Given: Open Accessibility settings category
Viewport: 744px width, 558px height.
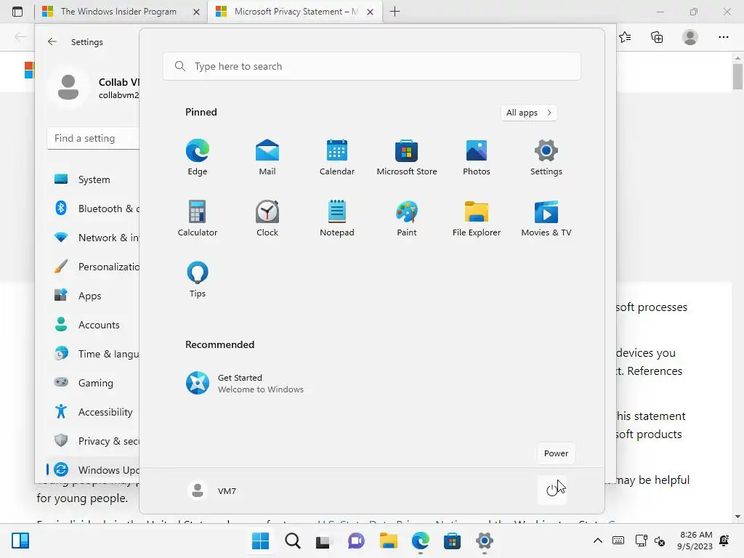Looking at the screenshot, I should point(94,412).
